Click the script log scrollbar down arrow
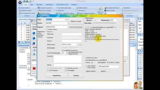Image resolution: width=160 pixels, height=90 pixels. click(121, 53)
